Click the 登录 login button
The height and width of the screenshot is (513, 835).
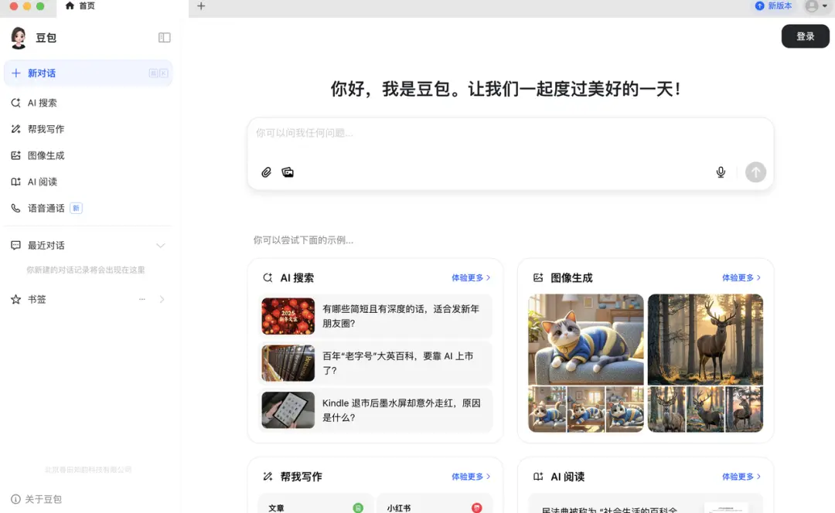click(805, 36)
